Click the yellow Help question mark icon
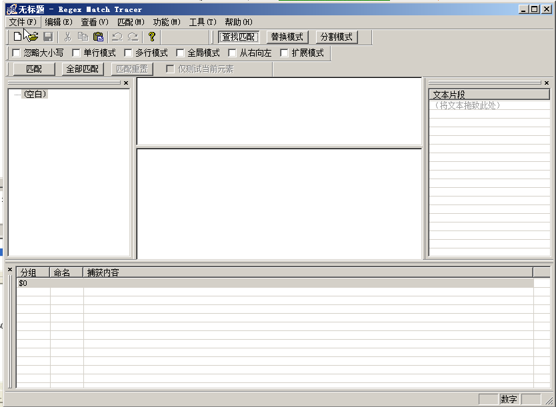The width and height of the screenshot is (556, 407). pos(152,37)
